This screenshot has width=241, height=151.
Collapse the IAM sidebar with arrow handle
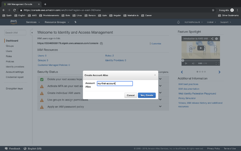pyautogui.click(x=32, y=33)
